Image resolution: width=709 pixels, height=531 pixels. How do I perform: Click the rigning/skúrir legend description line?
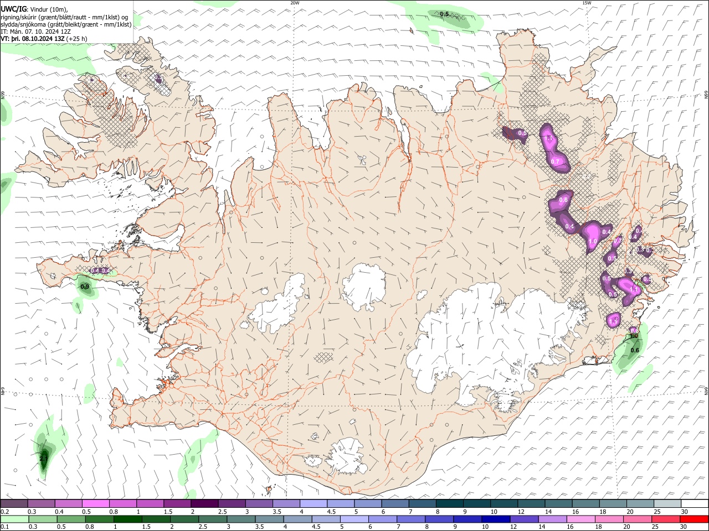pos(65,17)
